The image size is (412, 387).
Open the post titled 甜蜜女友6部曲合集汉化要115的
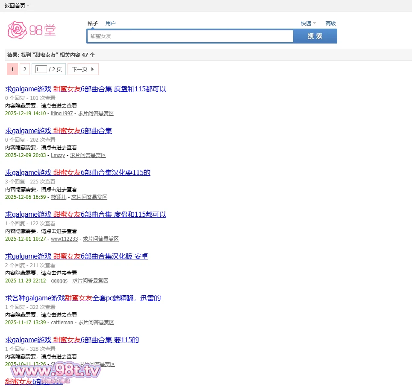(x=78, y=173)
